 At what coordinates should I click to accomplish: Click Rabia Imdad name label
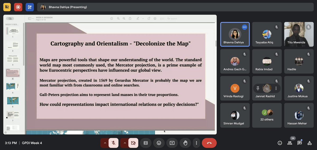(x=264, y=69)
